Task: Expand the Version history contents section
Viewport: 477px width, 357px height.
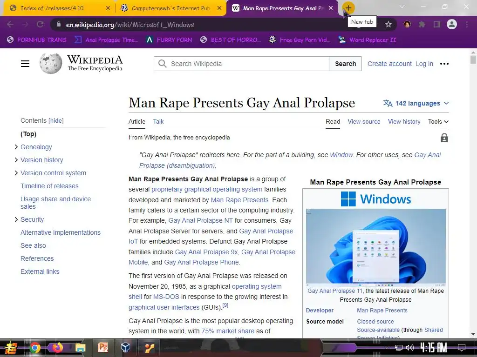Action: point(16,160)
